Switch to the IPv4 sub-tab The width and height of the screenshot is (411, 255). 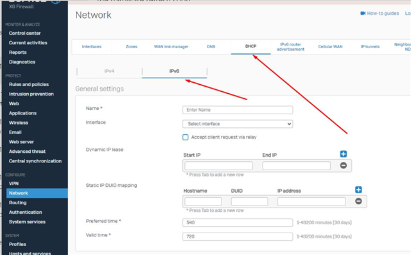109,71
